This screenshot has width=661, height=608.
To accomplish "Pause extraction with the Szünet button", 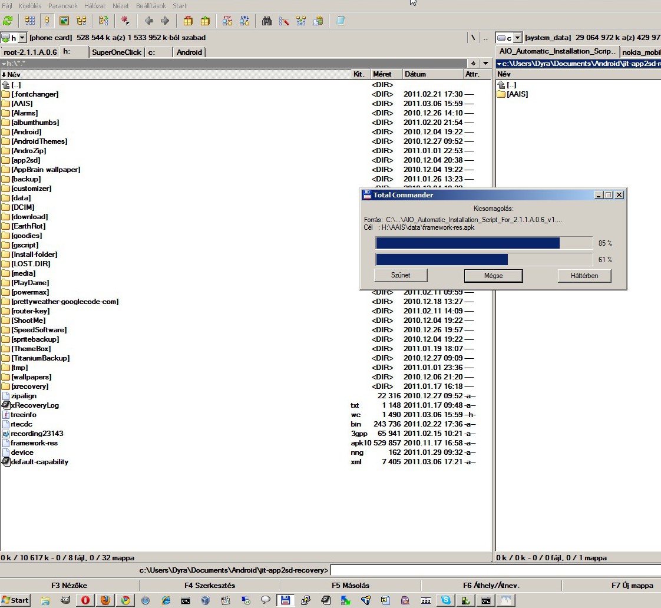I will coord(401,275).
